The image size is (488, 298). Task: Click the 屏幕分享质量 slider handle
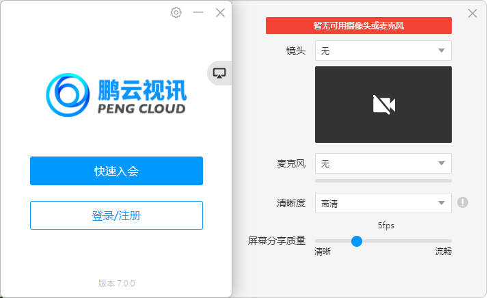point(357,241)
